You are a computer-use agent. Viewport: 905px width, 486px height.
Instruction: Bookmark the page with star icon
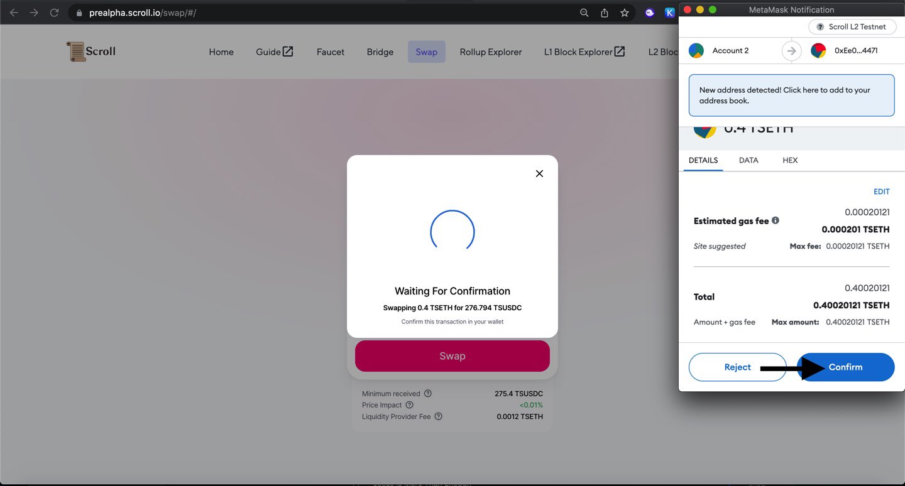coord(625,13)
